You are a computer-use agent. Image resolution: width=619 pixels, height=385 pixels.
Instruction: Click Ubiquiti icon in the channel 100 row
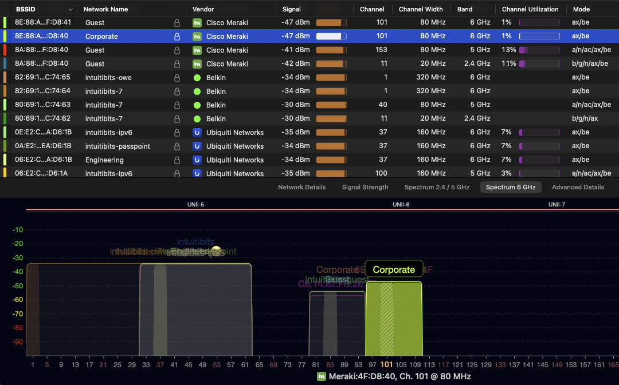tap(197, 173)
